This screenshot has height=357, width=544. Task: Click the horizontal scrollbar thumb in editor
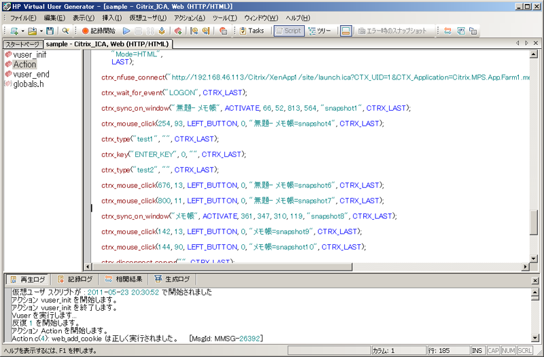click(222, 267)
